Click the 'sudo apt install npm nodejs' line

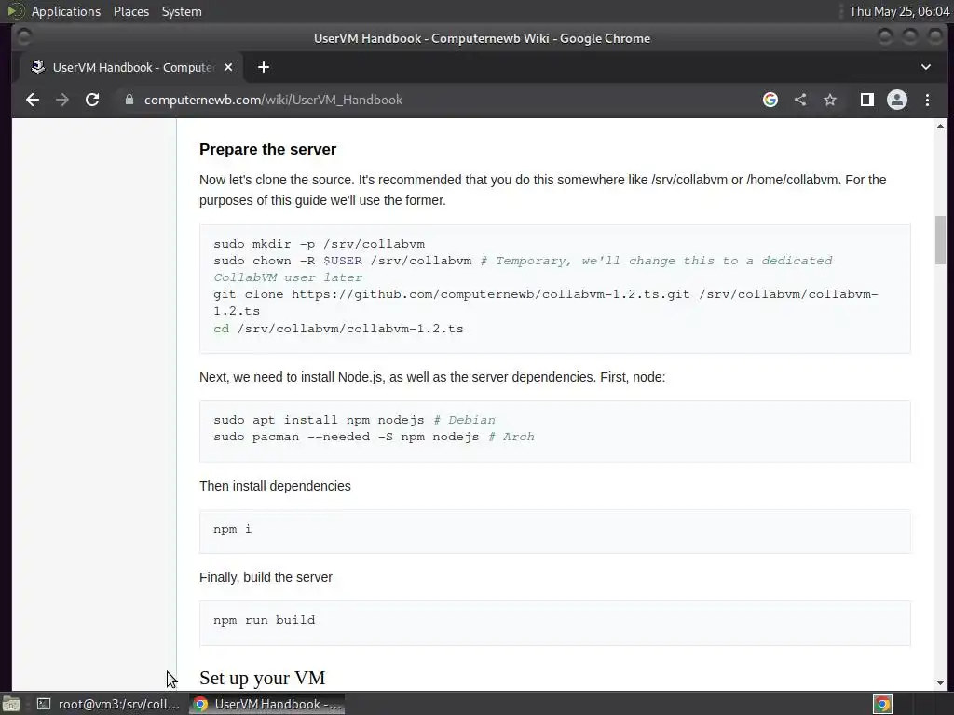[354, 420]
